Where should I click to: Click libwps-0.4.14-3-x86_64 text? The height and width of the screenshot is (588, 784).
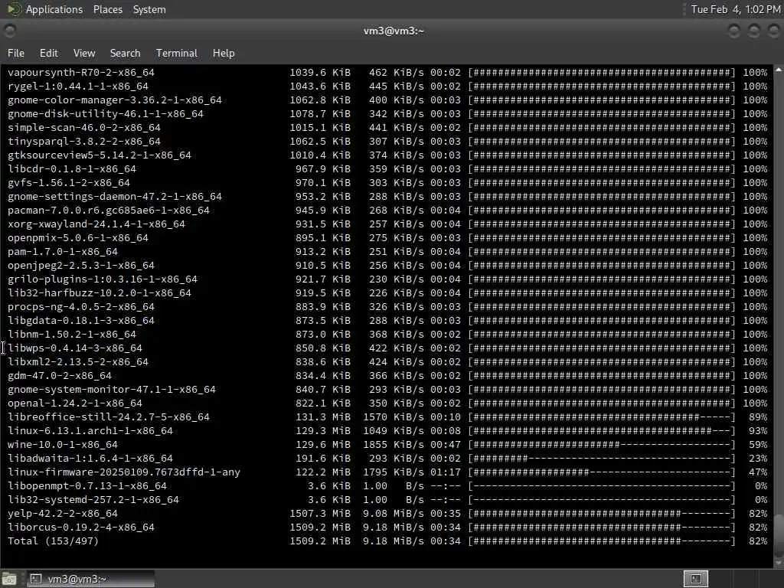pyautogui.click(x=75, y=348)
